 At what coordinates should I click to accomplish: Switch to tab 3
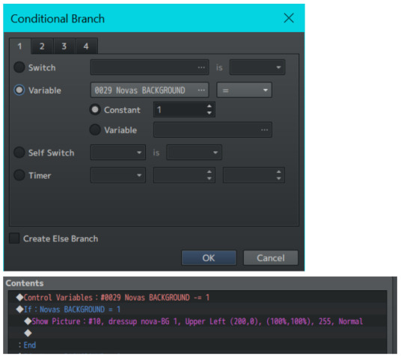[64, 46]
